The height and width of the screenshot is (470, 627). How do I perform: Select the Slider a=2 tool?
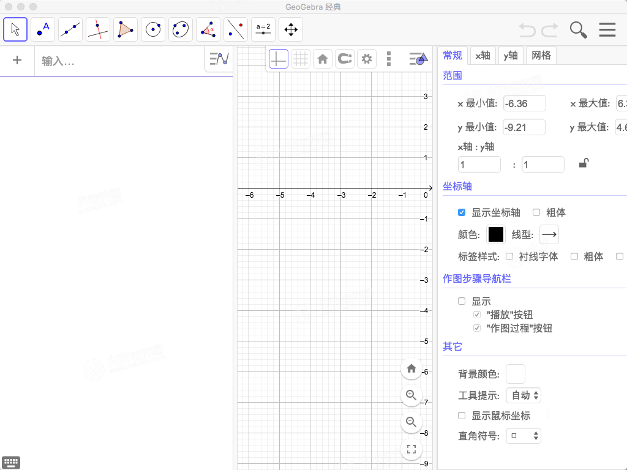click(263, 29)
